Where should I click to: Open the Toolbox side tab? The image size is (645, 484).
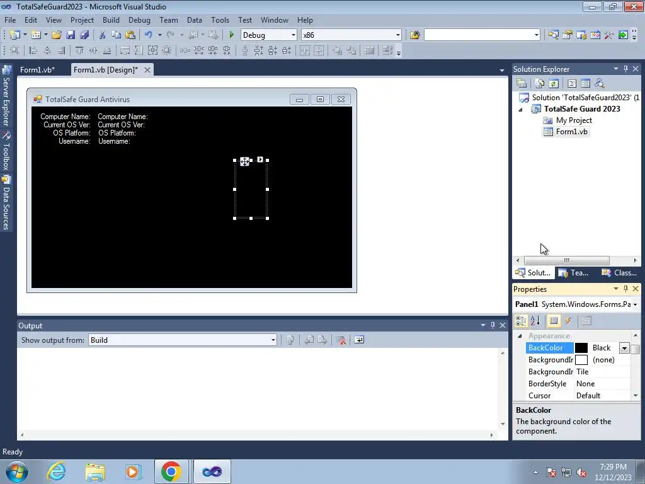click(x=6, y=151)
